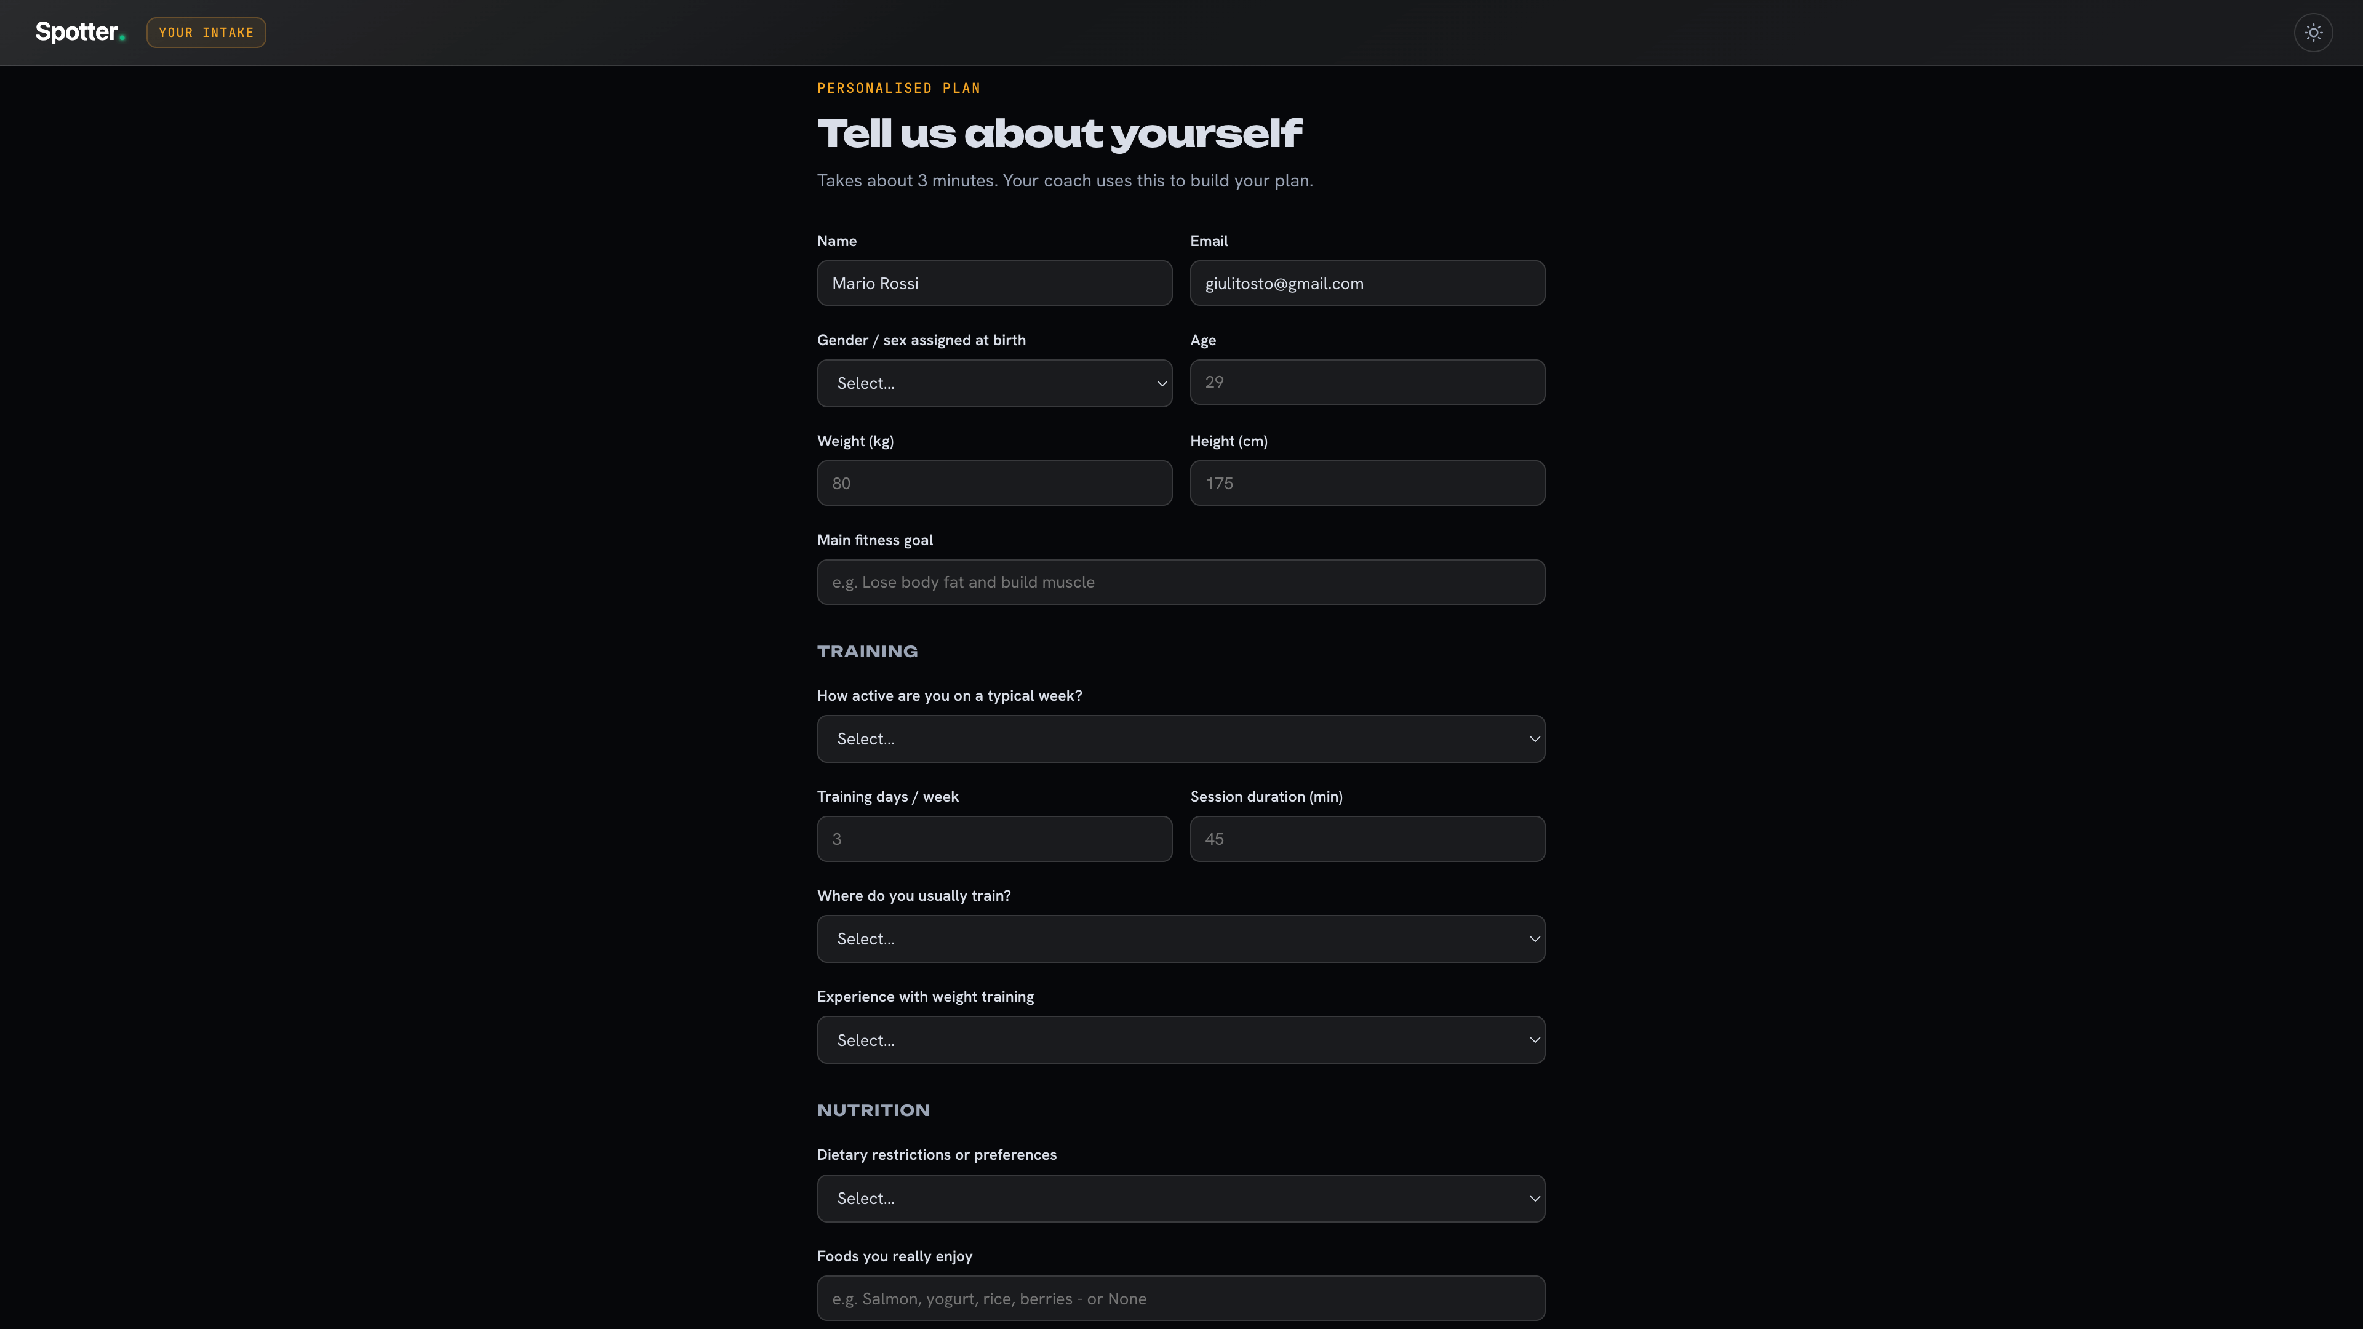Click the 'TRAINING' section heading
The image size is (2363, 1329).
click(x=867, y=651)
